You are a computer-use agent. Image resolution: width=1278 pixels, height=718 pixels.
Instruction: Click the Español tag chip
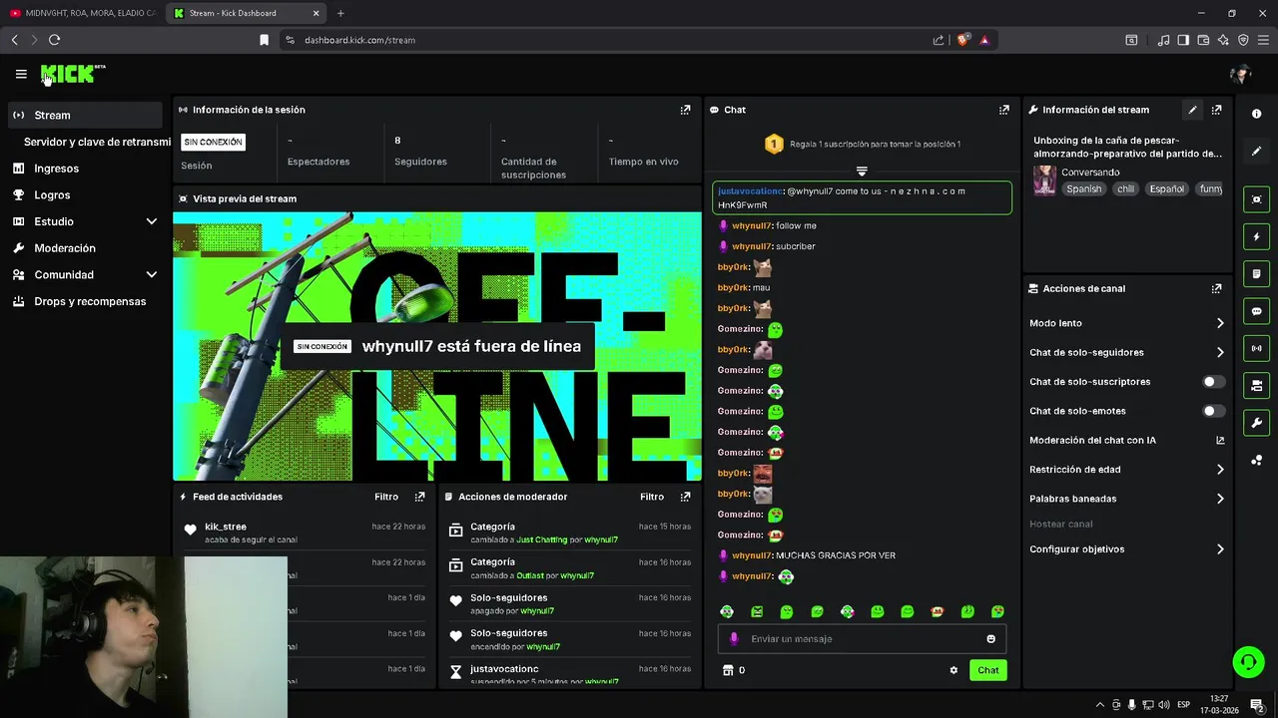(1166, 188)
